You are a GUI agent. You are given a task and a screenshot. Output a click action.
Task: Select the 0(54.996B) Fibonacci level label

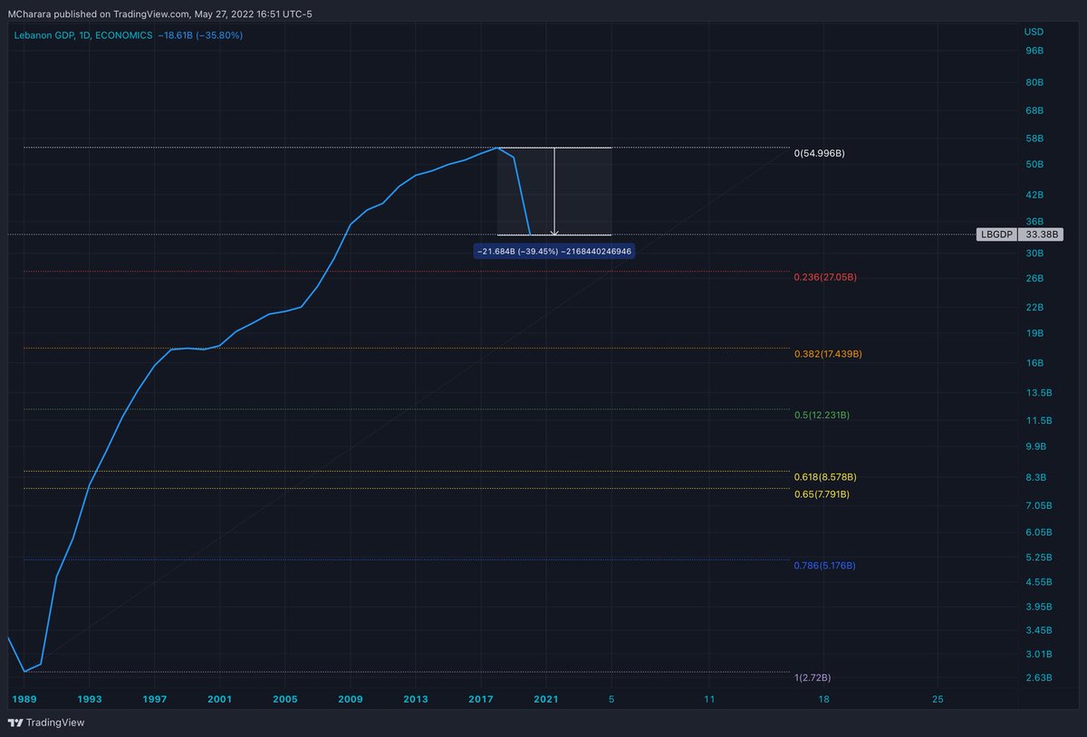pos(819,154)
